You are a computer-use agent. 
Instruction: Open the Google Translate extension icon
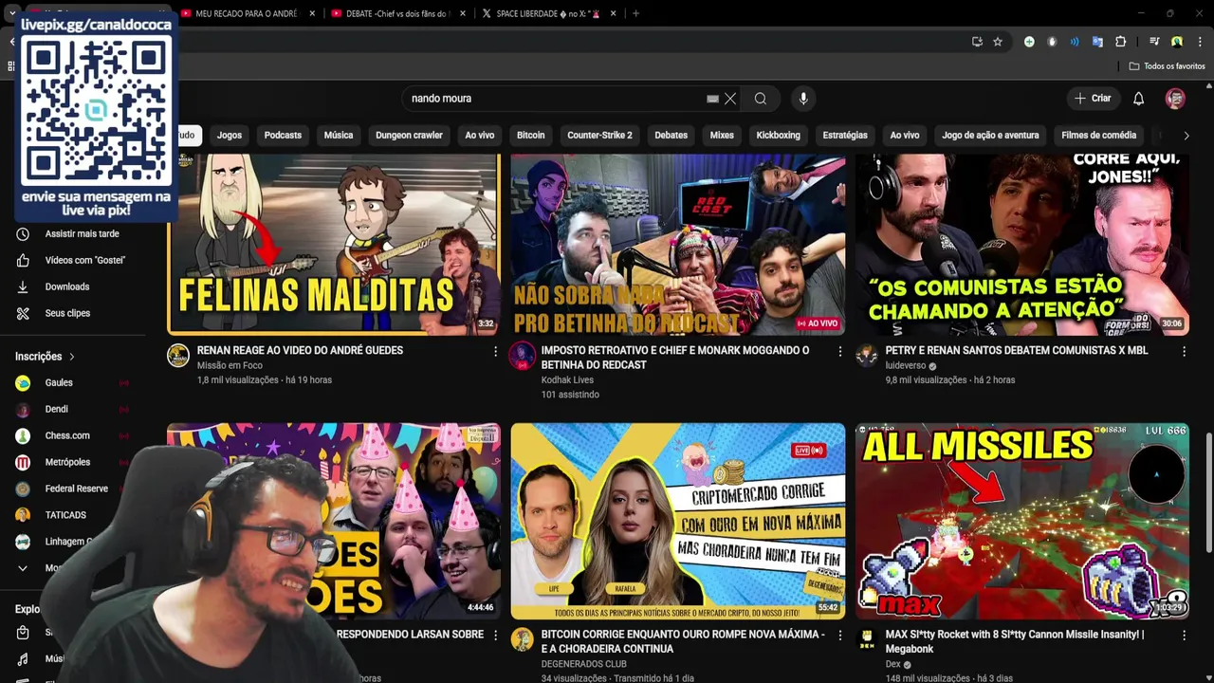tap(1097, 42)
